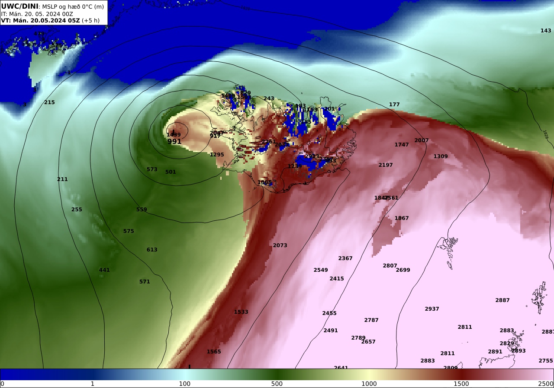554x388 pixels.
Task: Select the height value 573
Action: click(x=152, y=169)
